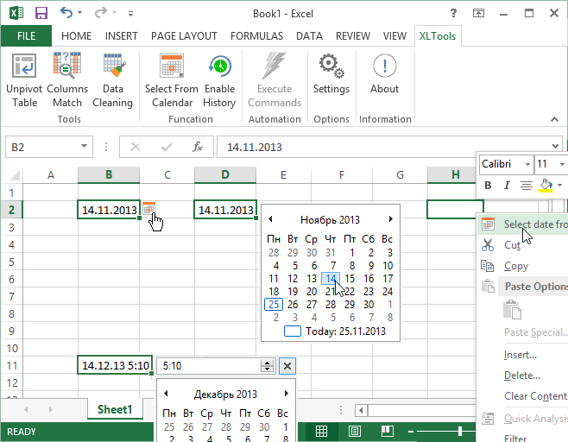Launch the Data Cleaning tool

tap(113, 80)
